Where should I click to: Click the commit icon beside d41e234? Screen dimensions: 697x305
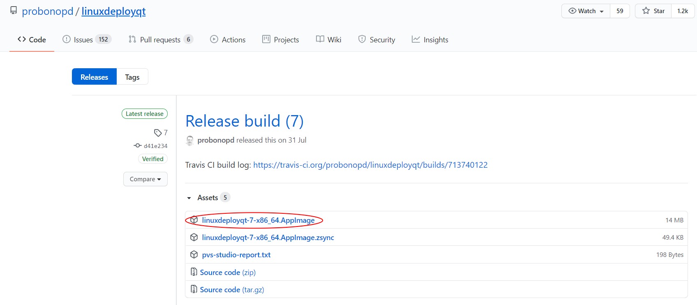[138, 146]
